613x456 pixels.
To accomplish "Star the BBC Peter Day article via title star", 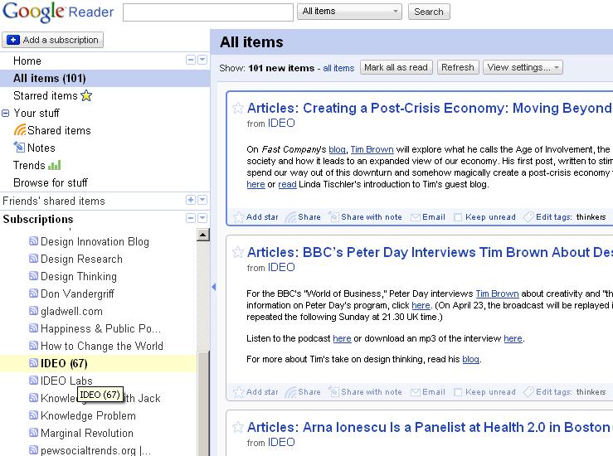I will coord(238,252).
